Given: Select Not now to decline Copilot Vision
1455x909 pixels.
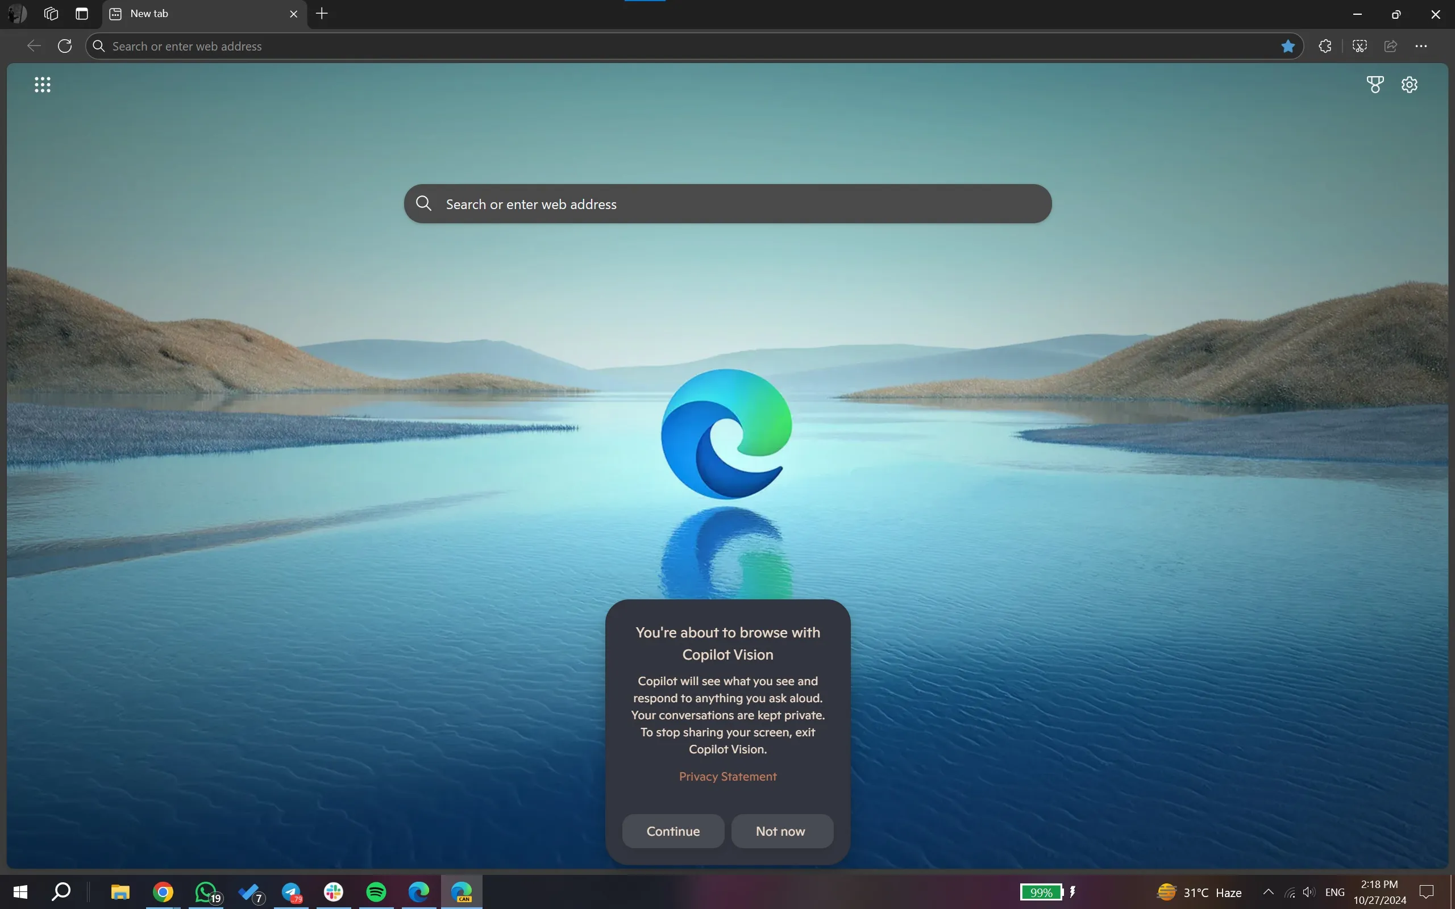Looking at the screenshot, I should pos(780,831).
